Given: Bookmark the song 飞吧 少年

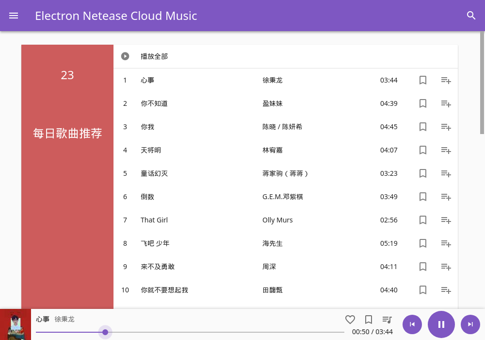Looking at the screenshot, I should point(423,243).
